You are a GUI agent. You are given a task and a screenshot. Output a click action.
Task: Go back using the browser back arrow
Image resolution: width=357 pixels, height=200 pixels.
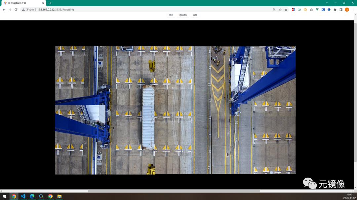pos(4,10)
